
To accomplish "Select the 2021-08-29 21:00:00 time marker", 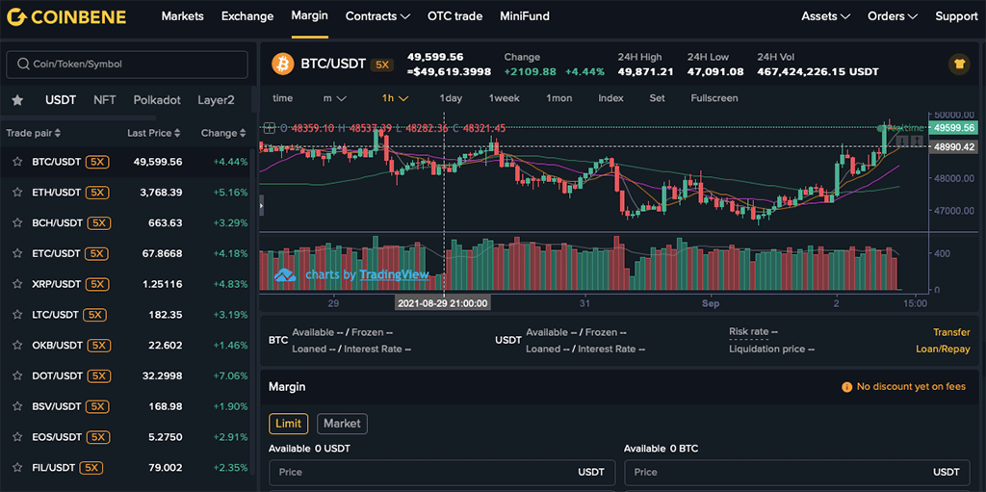I will pyautogui.click(x=443, y=303).
